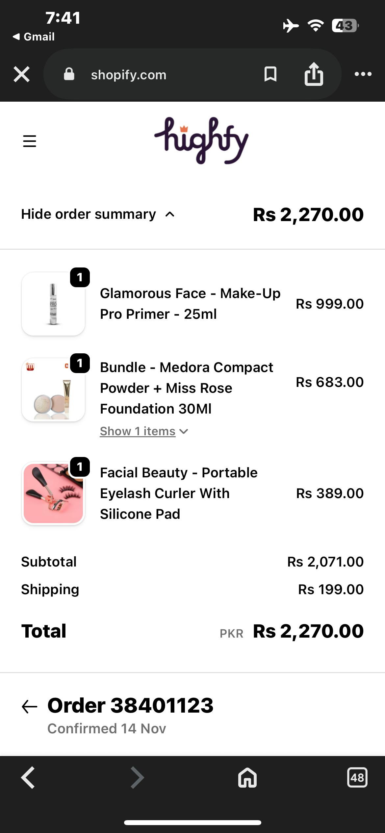Open the tabs switcher showing 48
The width and height of the screenshot is (385, 833).
(357, 777)
